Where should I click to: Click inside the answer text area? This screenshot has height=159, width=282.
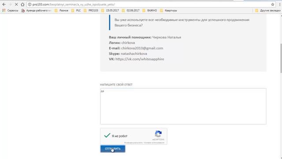(x=183, y=106)
